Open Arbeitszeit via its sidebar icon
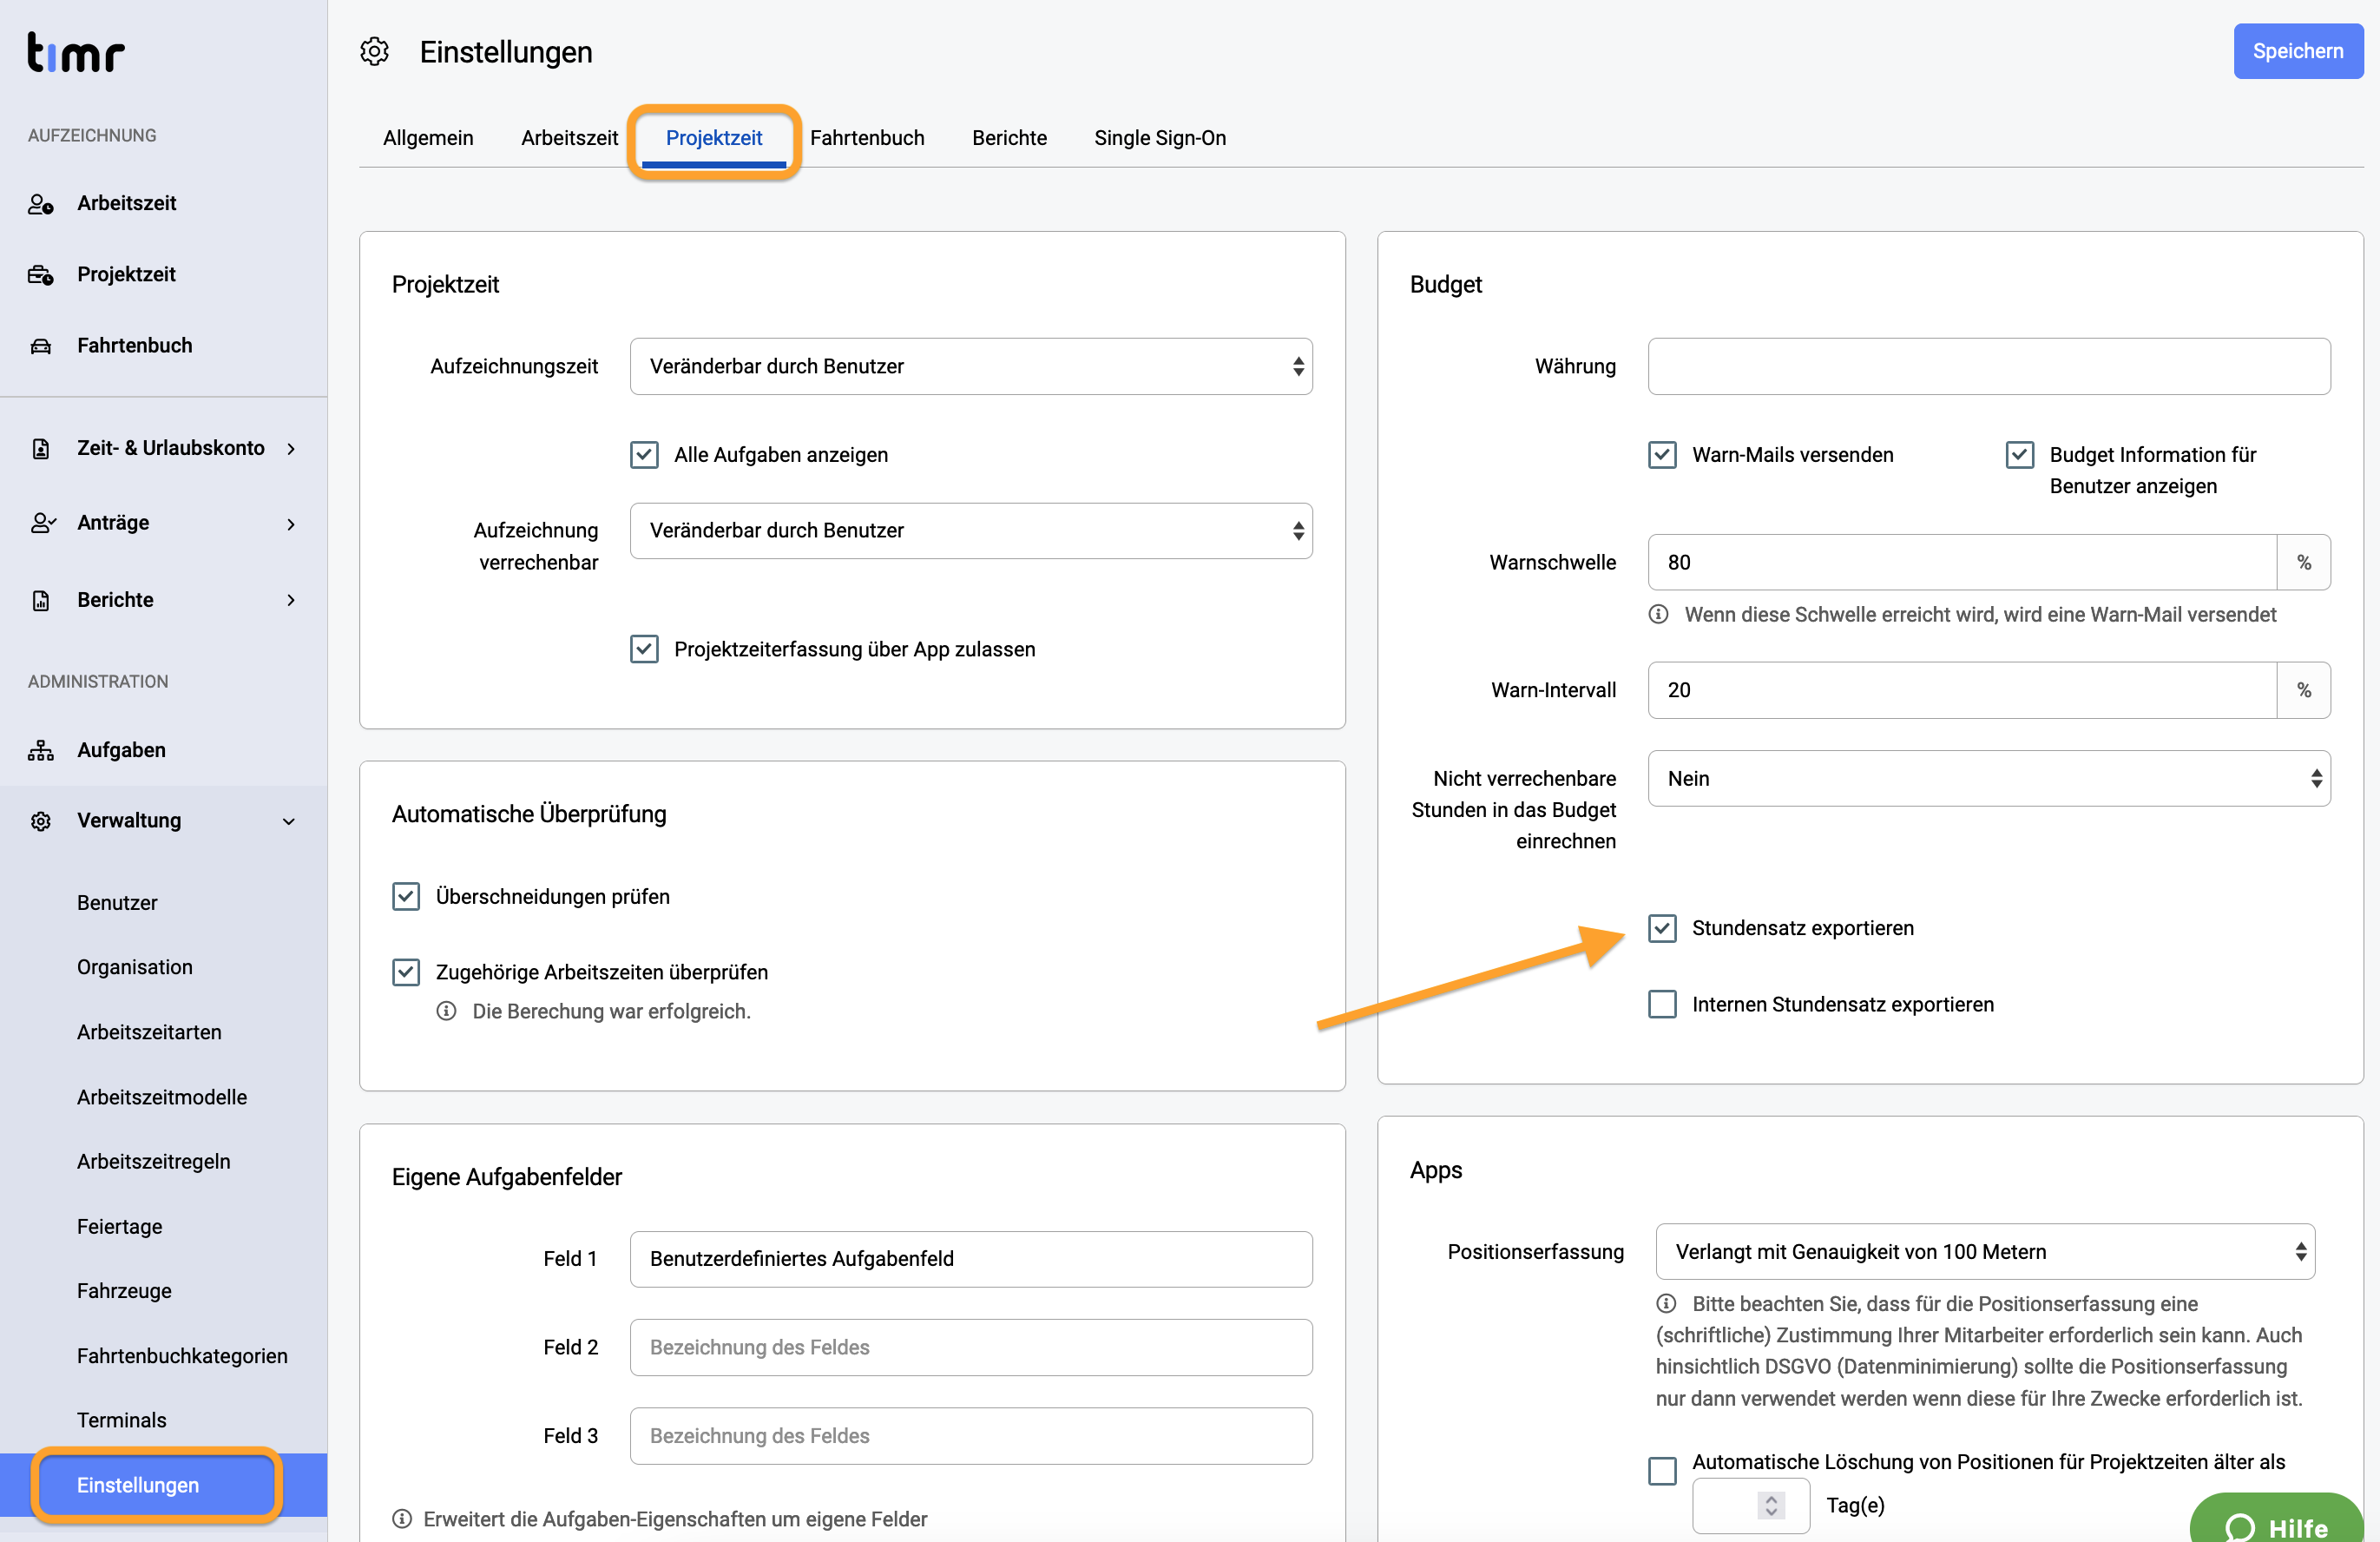Screen dimensions: 2380x1542 click(40, 204)
